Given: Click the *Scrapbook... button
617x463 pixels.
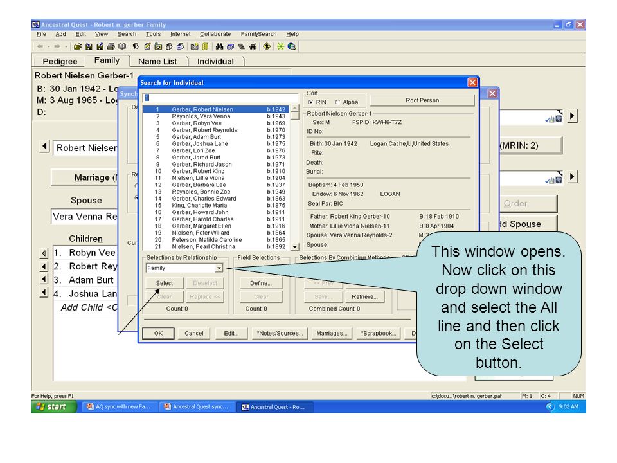Looking at the screenshot, I should click(x=378, y=333).
